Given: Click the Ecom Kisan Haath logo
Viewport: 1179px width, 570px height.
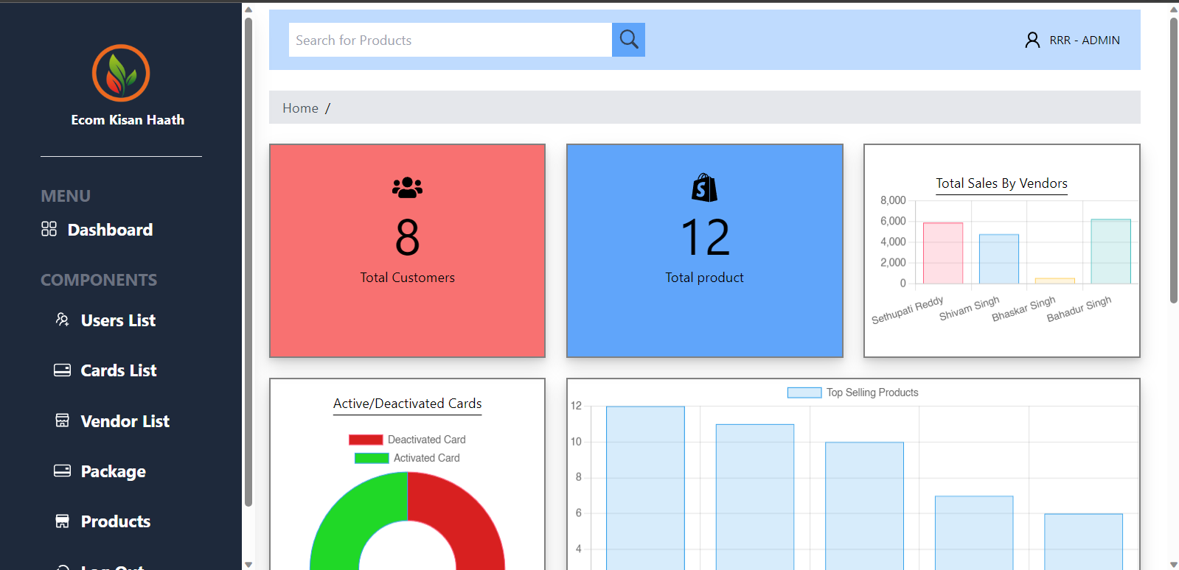Looking at the screenshot, I should point(121,73).
